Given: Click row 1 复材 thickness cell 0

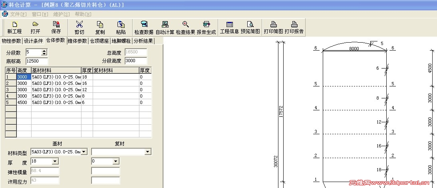Looking at the screenshot, I should [145, 77].
